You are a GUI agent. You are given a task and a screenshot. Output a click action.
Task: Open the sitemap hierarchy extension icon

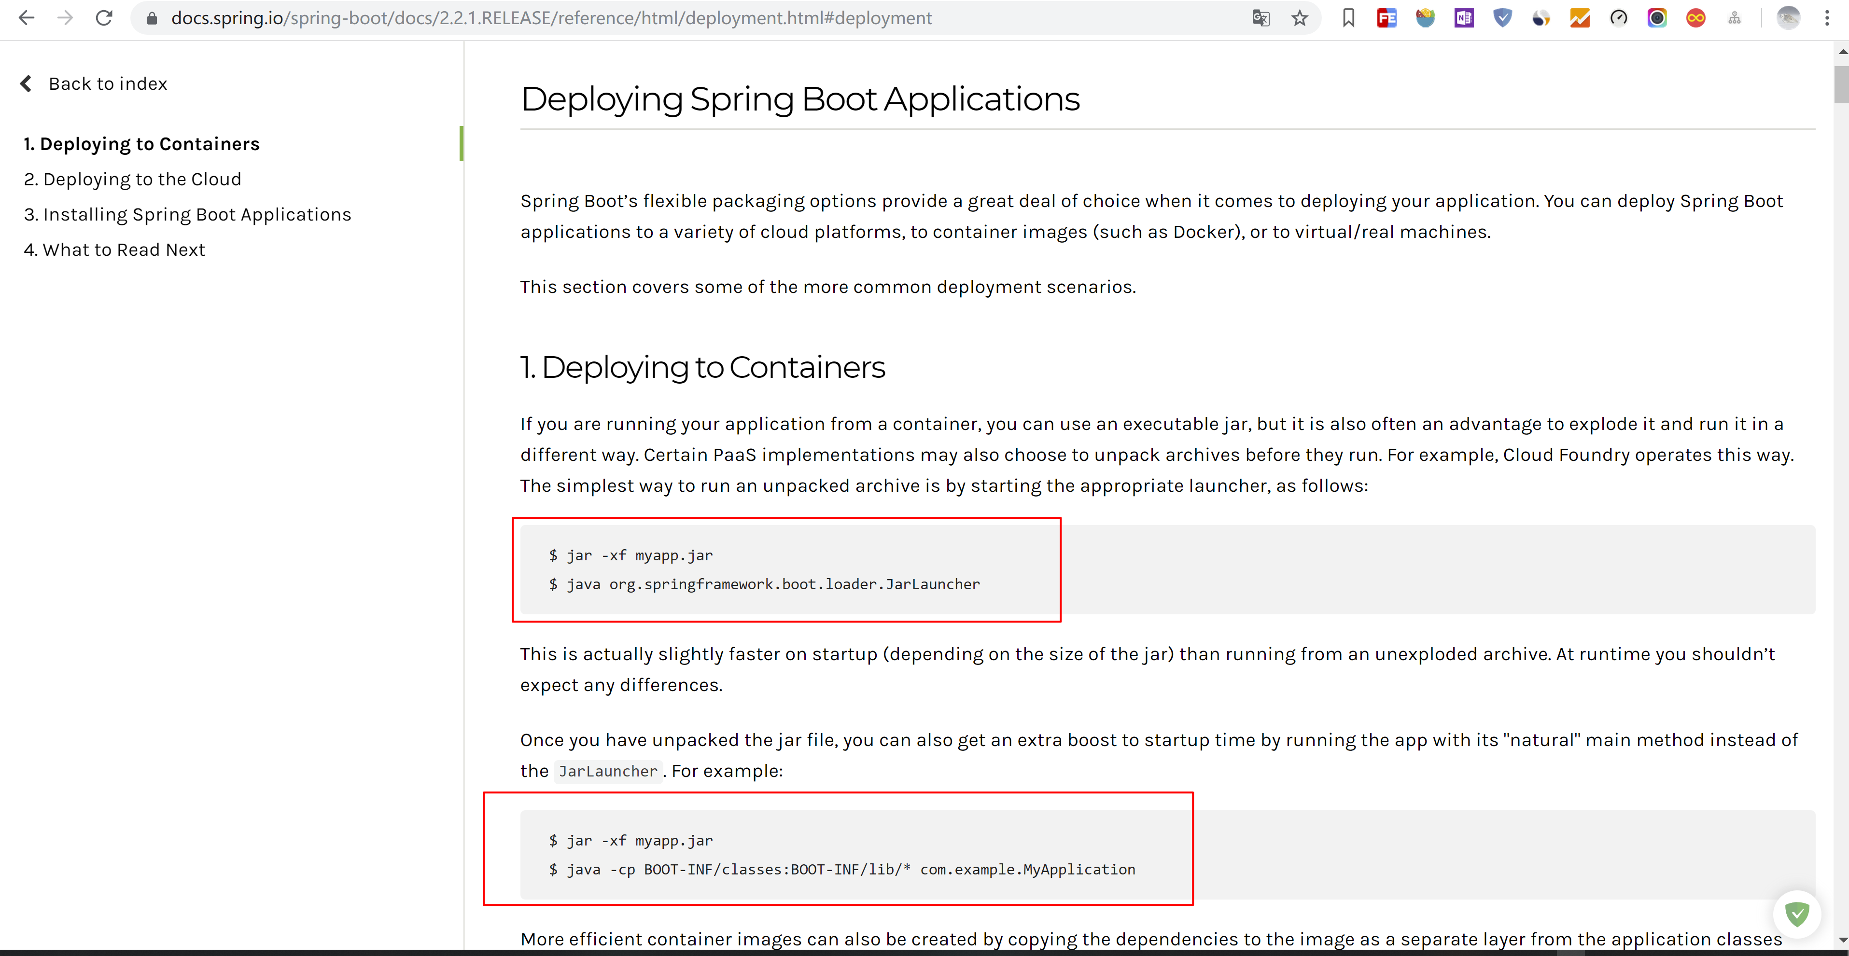click(1736, 18)
